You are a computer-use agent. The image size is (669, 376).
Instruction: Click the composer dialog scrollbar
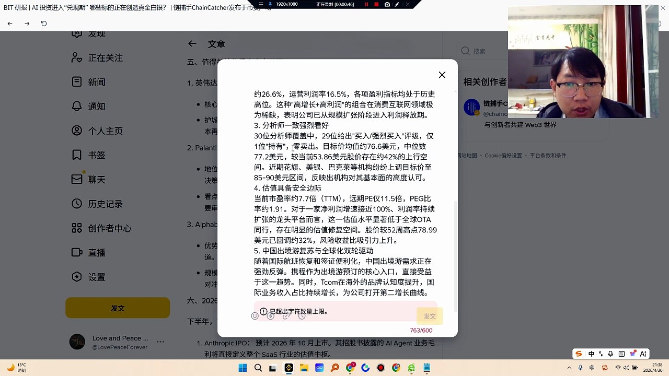coord(455,256)
